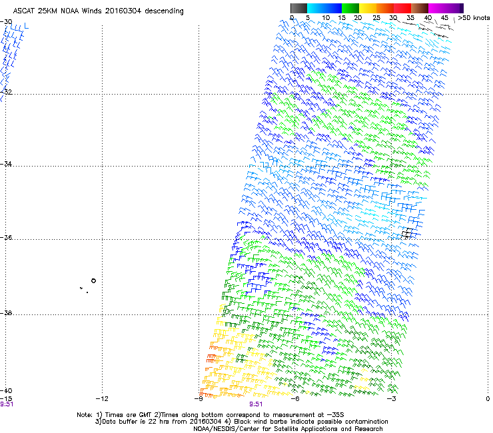Click the '-9' longitude axis label
This screenshot has height=433, width=493.
[x=199, y=398]
